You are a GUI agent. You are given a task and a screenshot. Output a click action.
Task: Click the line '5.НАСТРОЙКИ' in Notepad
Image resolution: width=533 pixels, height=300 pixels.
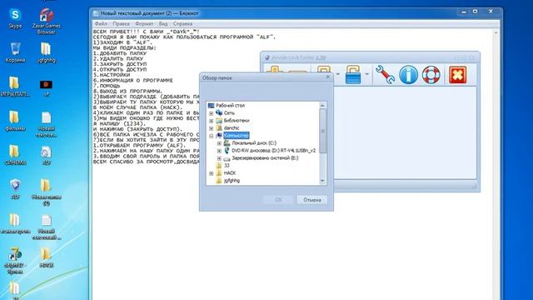112,75
